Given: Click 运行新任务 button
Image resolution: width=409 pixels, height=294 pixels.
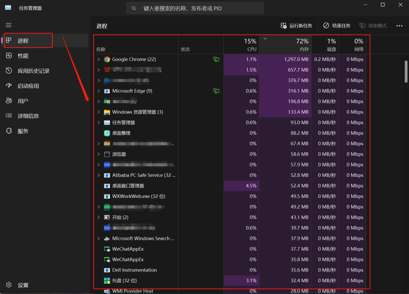Looking at the screenshot, I should (297, 26).
